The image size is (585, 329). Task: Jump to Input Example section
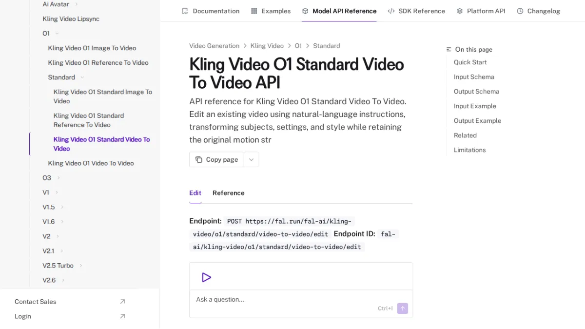(475, 106)
